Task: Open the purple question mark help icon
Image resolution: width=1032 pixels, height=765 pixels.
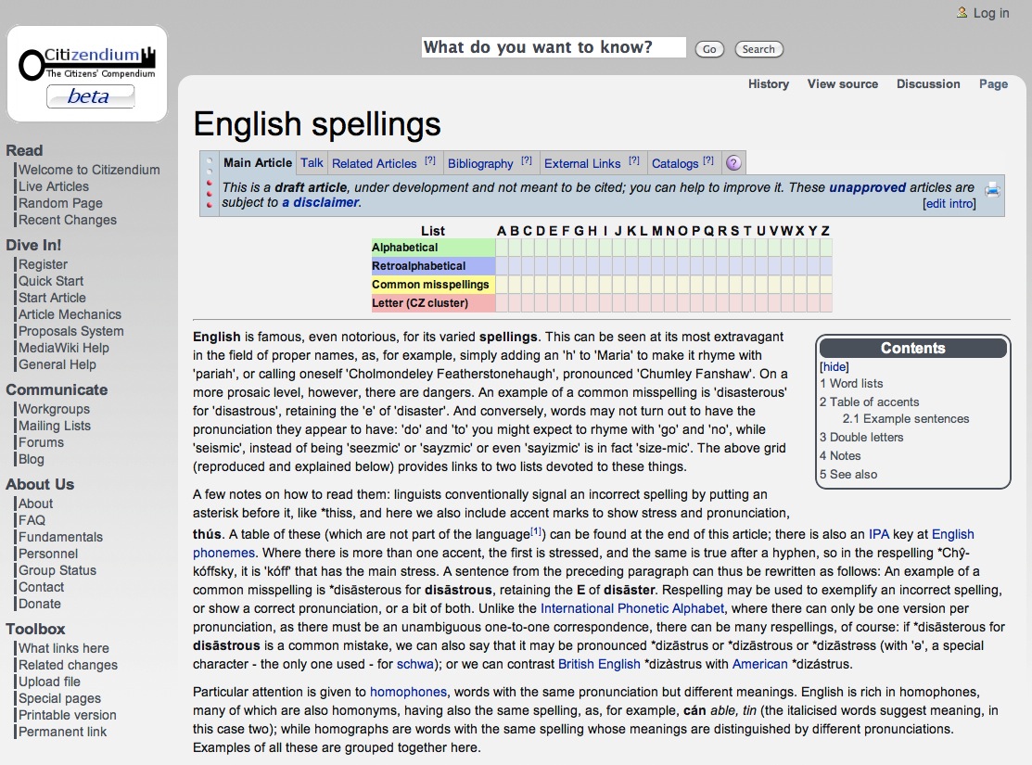Action: click(x=733, y=163)
